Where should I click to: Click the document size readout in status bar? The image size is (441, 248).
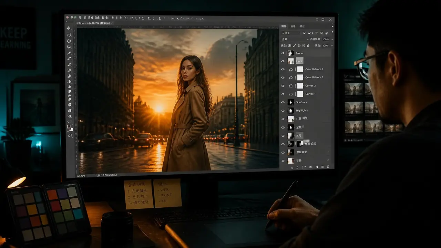click(x=106, y=175)
